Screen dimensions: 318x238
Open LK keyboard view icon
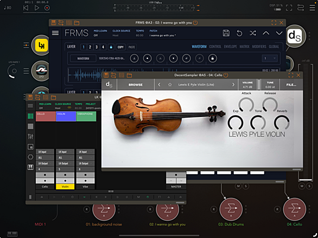pos(30,167)
